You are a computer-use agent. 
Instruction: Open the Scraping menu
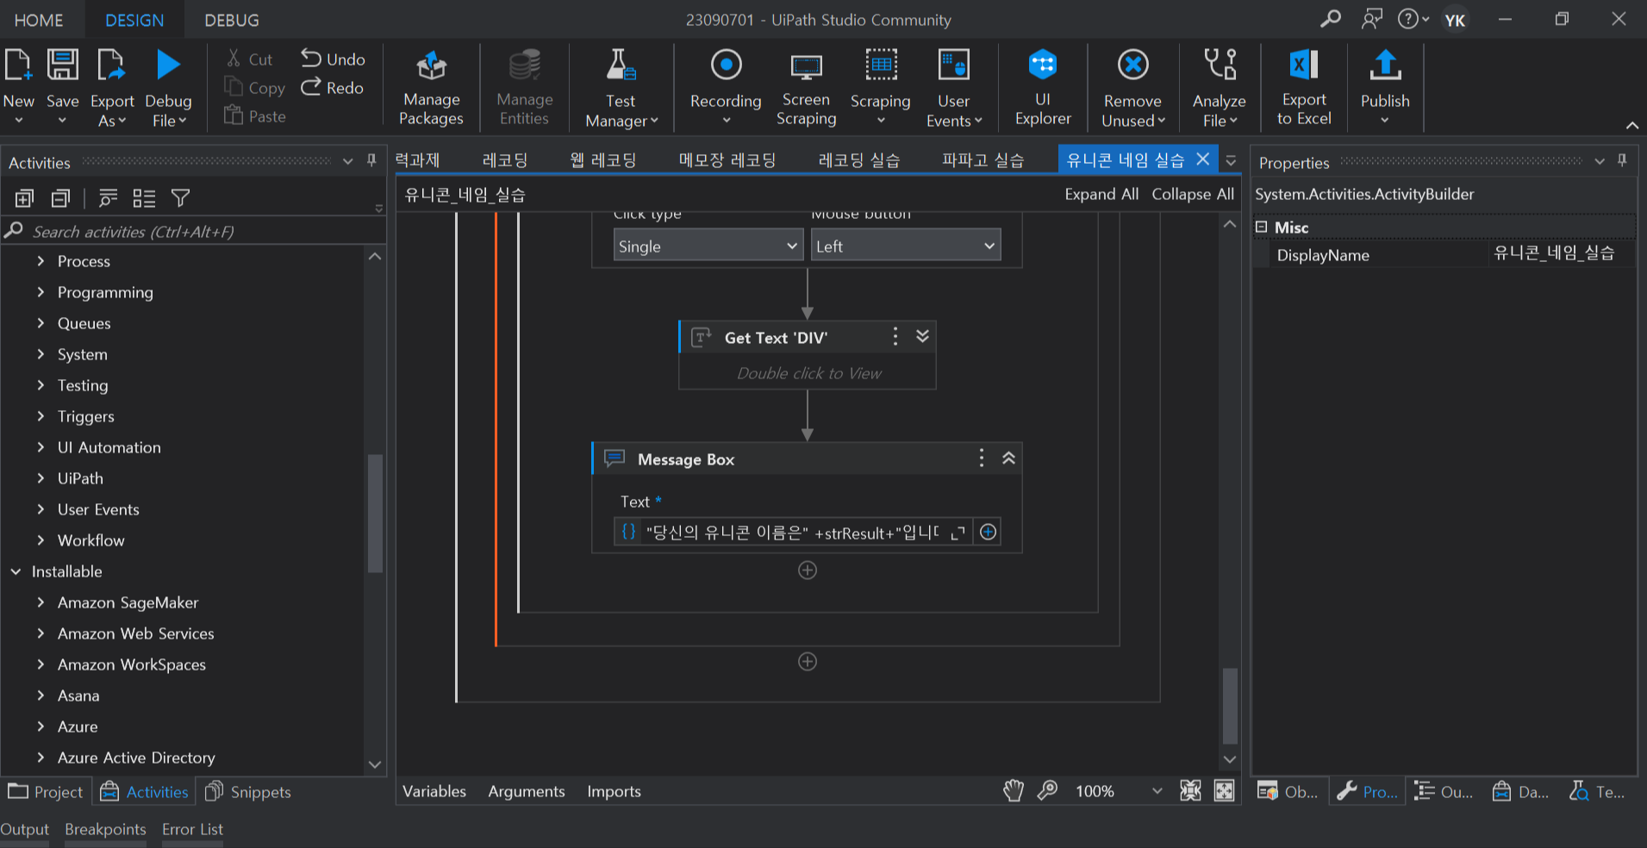pyautogui.click(x=880, y=88)
